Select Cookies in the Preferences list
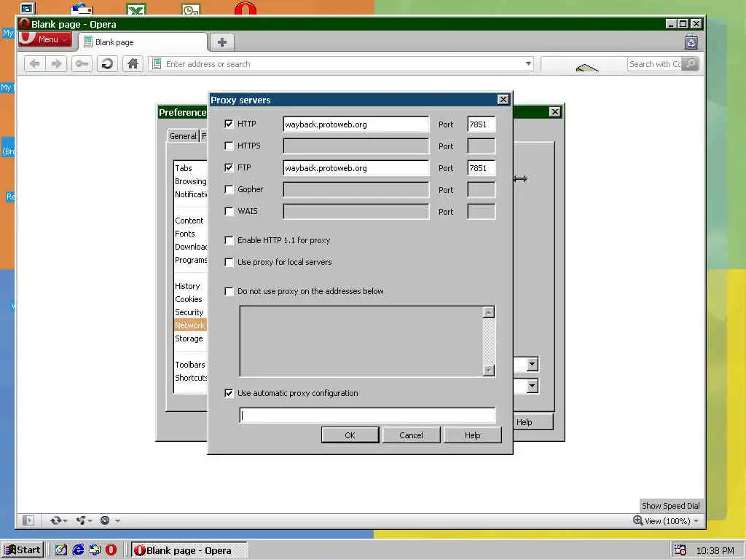This screenshot has height=559, width=746. [189, 299]
